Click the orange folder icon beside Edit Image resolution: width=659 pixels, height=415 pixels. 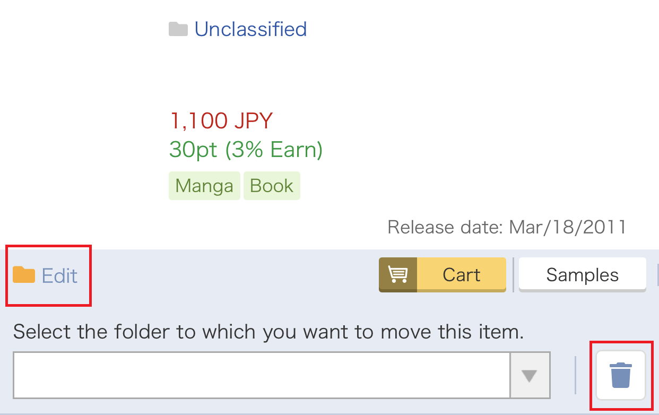click(24, 275)
